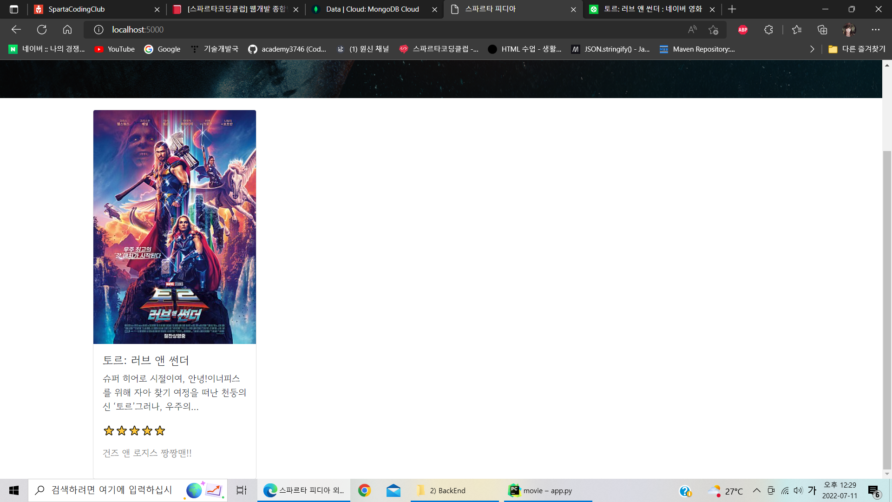This screenshot has width=892, height=502.
Task: Click the Thor movie poster image
Action: [175, 227]
